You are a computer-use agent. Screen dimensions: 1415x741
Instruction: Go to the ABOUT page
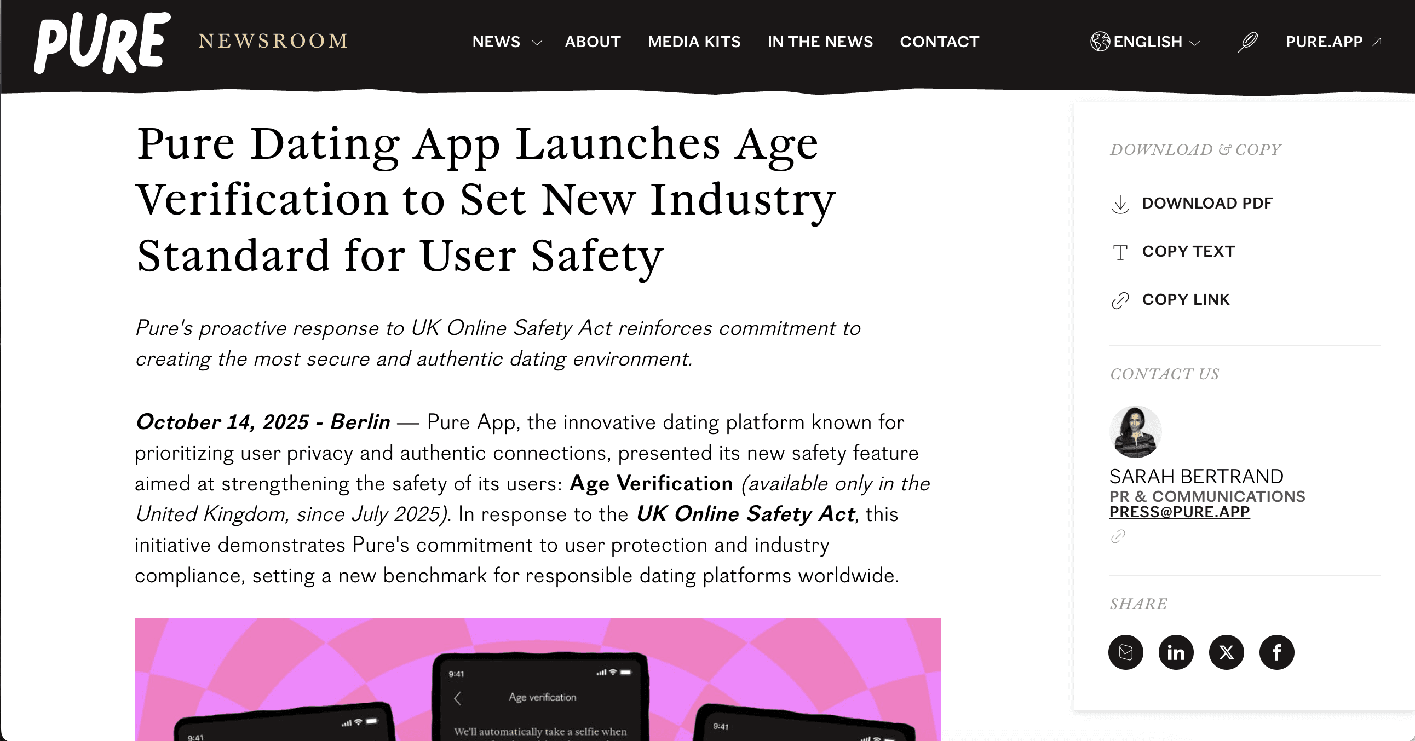pos(593,42)
